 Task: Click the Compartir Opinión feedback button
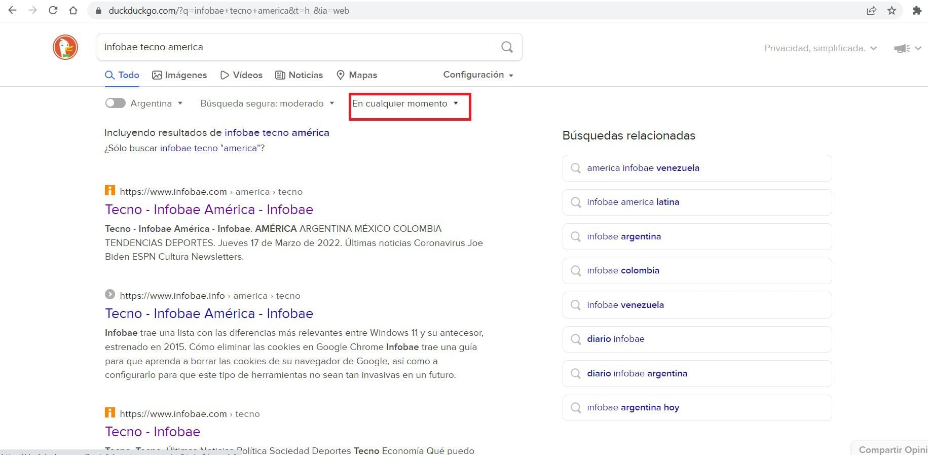(890, 448)
